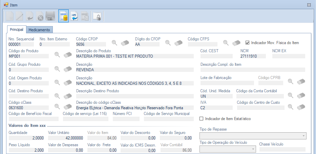Click the Código CFOP field showing 5656
316x154 pixels.
(x=91, y=44)
